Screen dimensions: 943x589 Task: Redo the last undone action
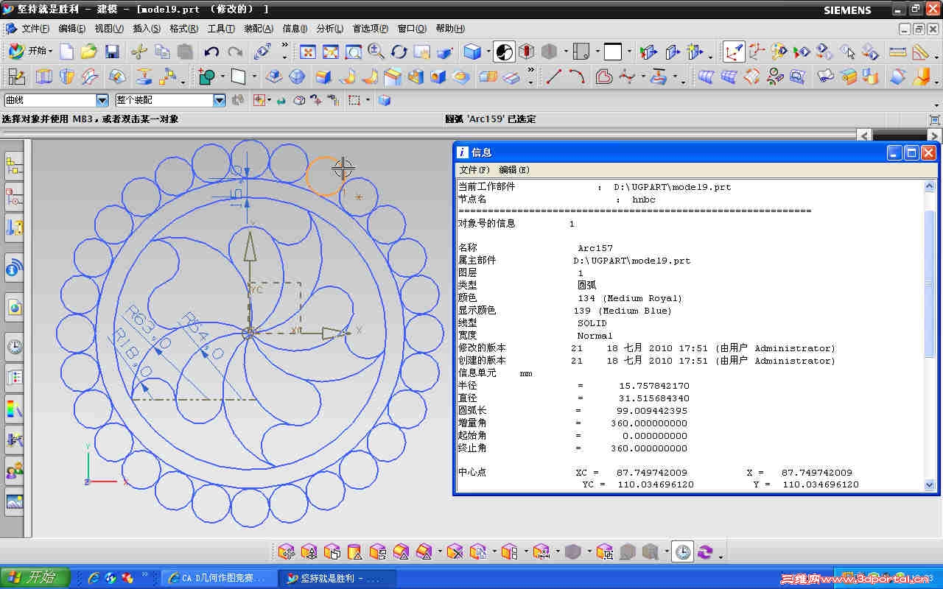point(235,52)
